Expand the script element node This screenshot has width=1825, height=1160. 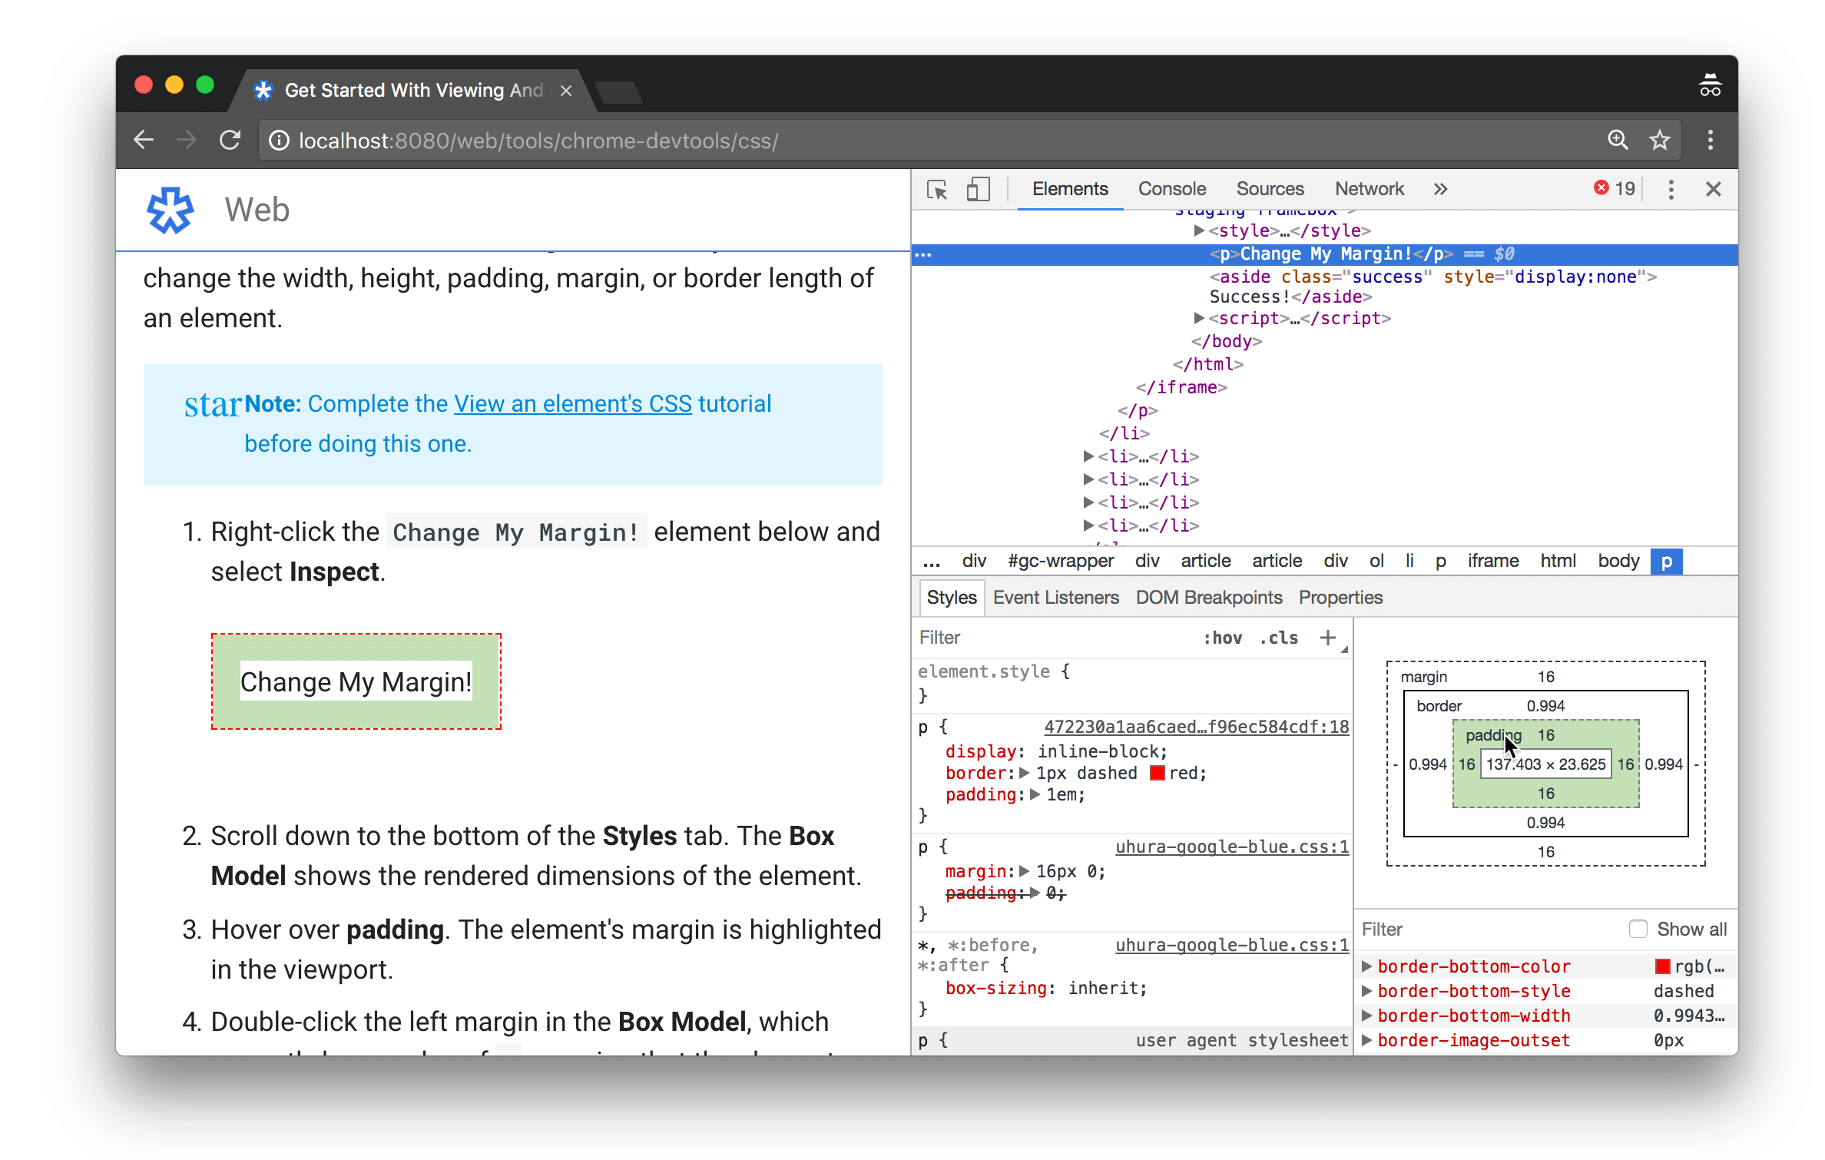pos(1201,318)
